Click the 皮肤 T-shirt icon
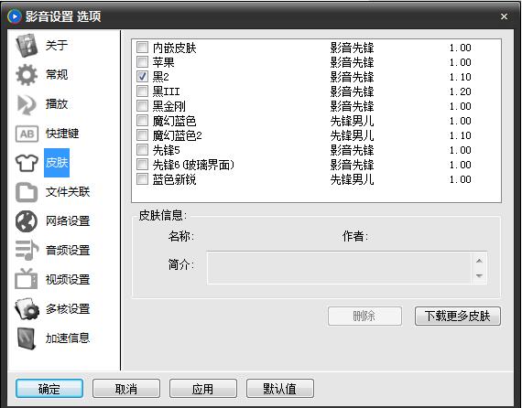Image resolution: width=522 pixels, height=408 pixels. coord(27,163)
